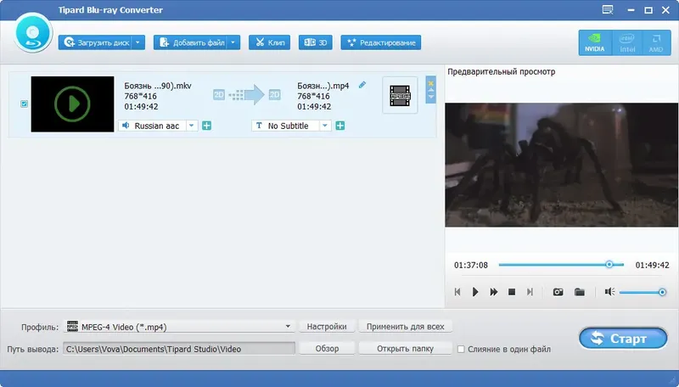Screen dimensions: 679x387
Task: Open the snapshot folder icon
Action: [x=580, y=292]
